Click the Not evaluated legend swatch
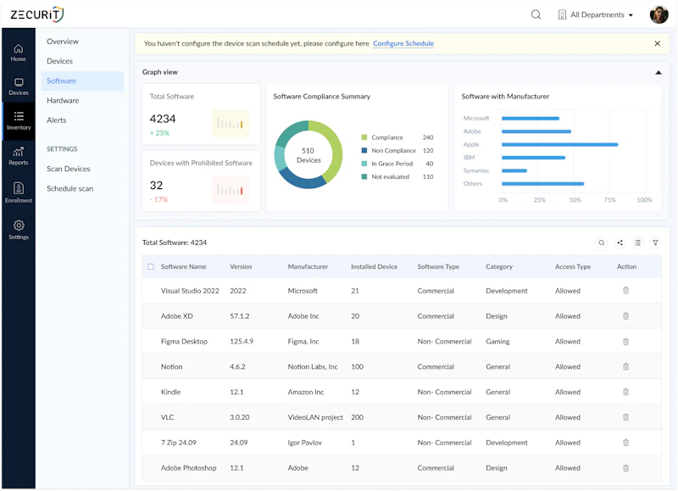The width and height of the screenshot is (678, 491). (364, 176)
